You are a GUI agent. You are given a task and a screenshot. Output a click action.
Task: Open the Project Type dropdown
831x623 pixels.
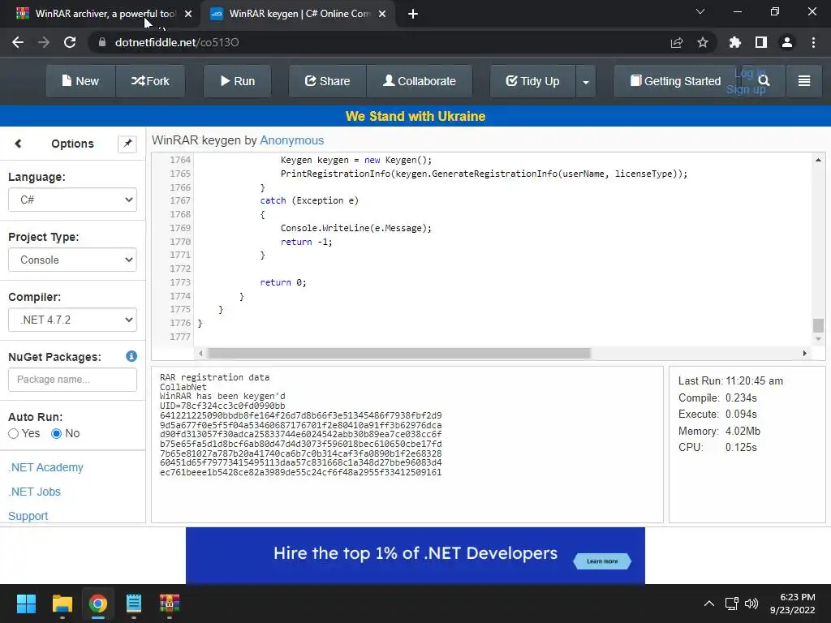pos(72,260)
